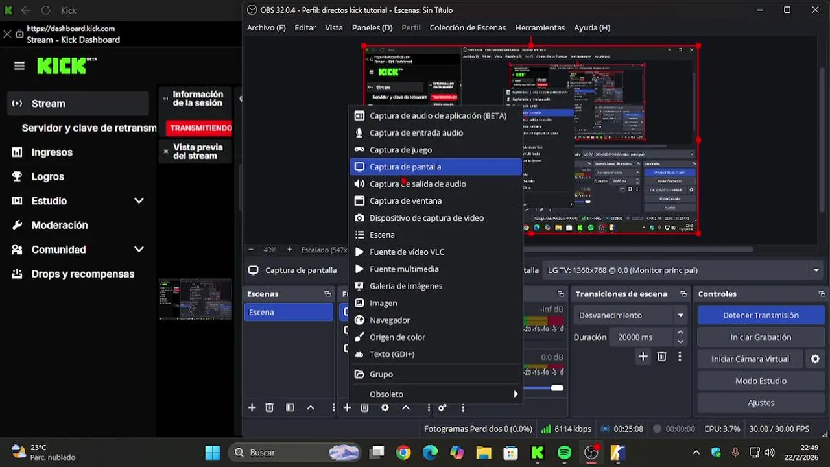
Task: Open the Paneles (D) menu
Action: tap(372, 28)
